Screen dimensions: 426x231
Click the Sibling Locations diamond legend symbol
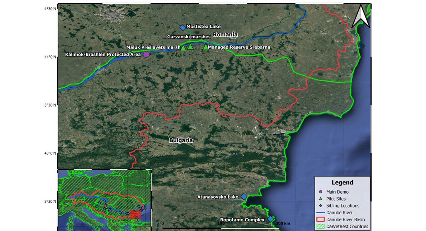tap(322, 206)
